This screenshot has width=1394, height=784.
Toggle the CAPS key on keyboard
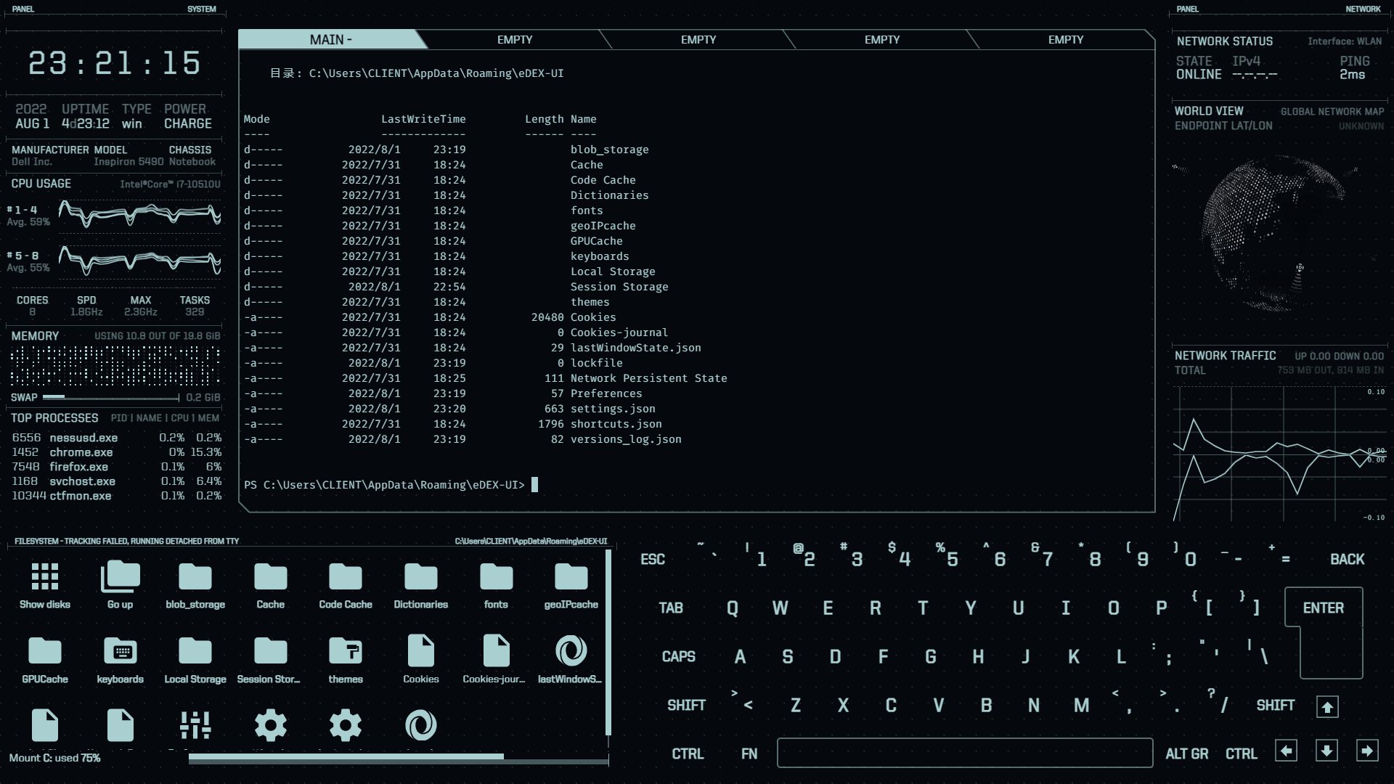click(678, 657)
